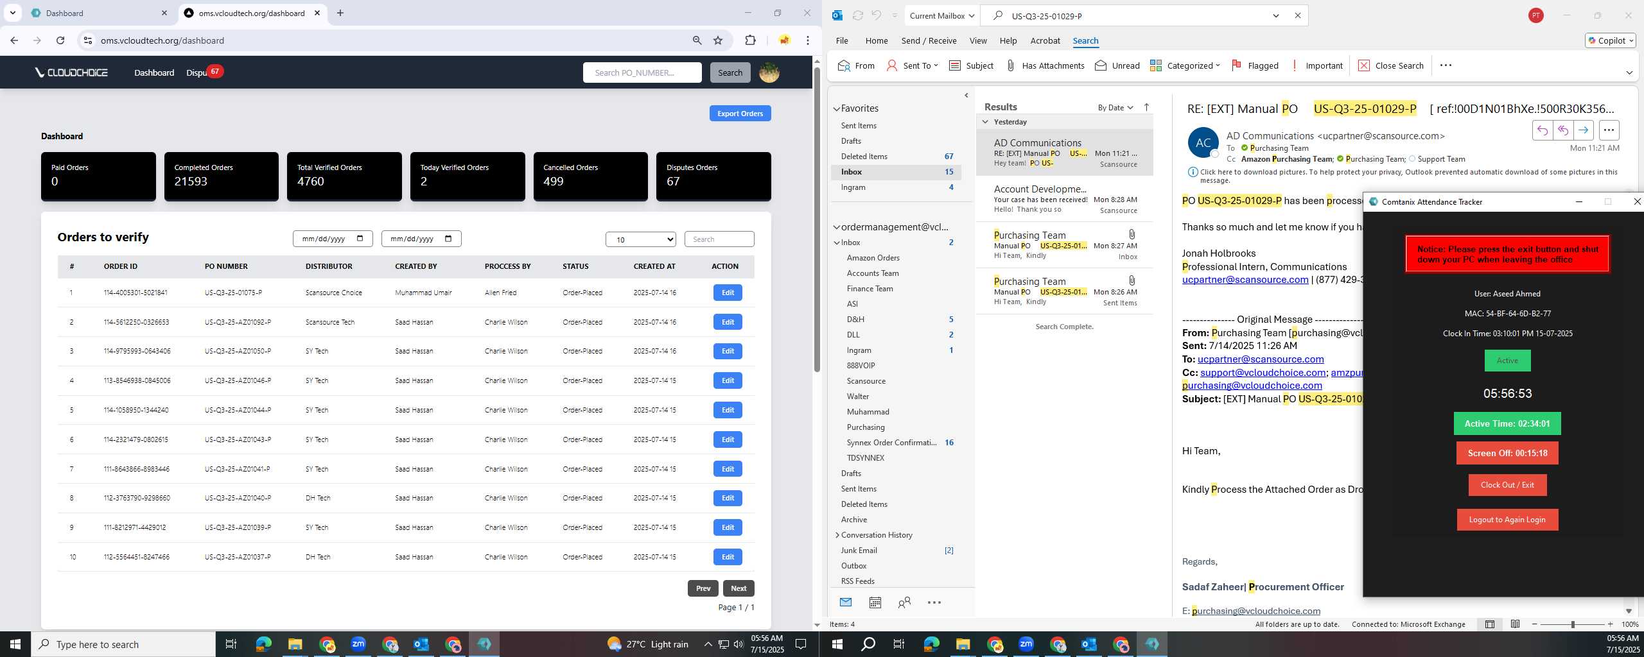Image resolution: width=1644 pixels, height=657 pixels.
Task: Toggle Copilot button in Outlook
Action: pyautogui.click(x=1610, y=40)
